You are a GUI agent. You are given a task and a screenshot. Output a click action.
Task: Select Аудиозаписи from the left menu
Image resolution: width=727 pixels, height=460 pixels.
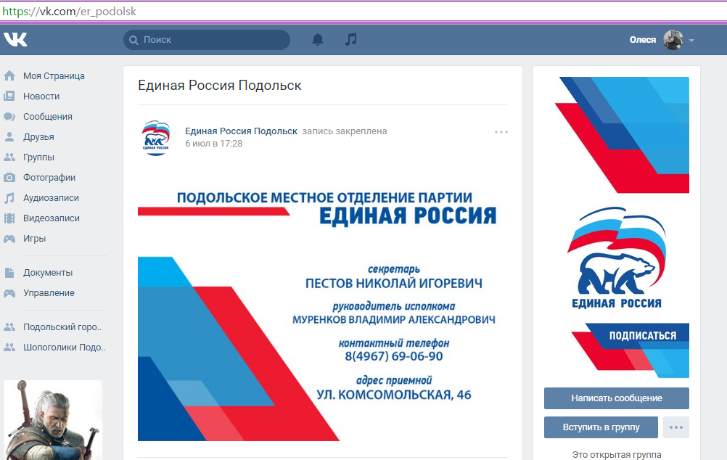point(51,198)
